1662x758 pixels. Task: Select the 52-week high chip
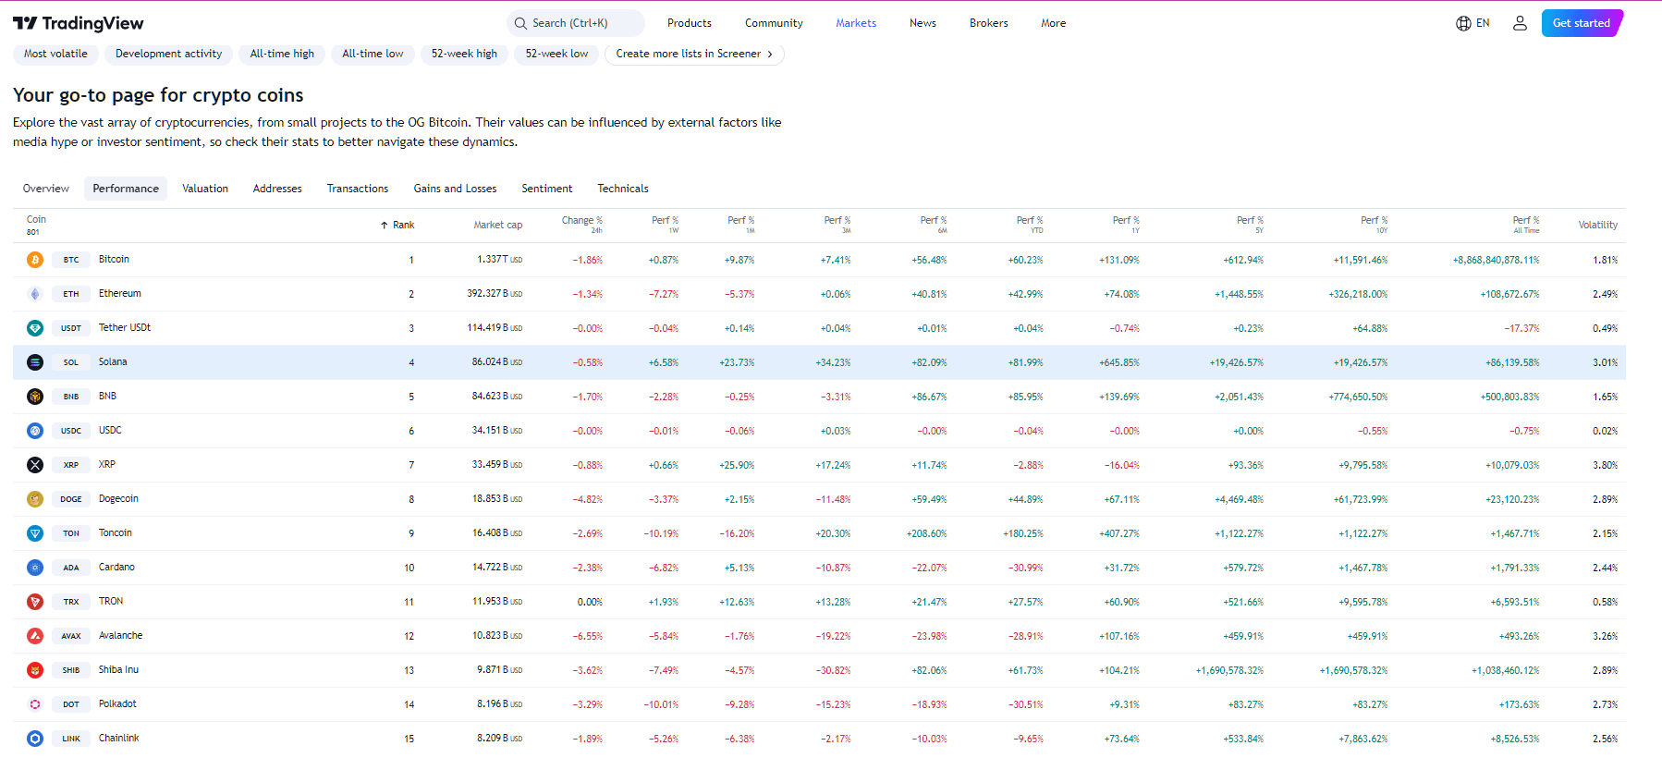464,54
